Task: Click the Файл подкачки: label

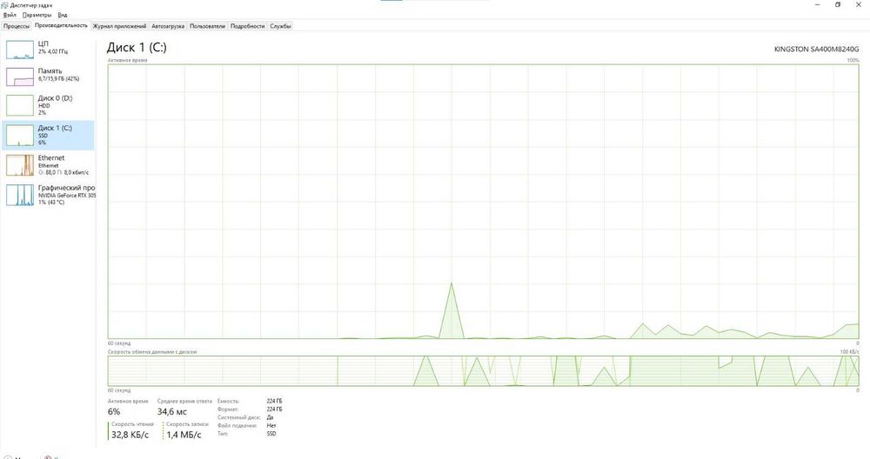Action: [x=237, y=426]
